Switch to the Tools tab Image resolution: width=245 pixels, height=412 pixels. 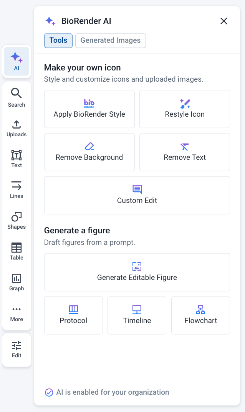58,40
